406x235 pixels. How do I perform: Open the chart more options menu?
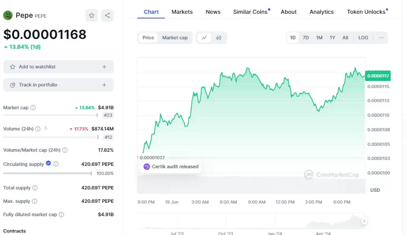[x=381, y=38]
